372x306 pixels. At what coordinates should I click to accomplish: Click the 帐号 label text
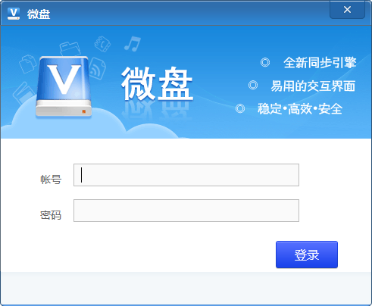point(51,180)
